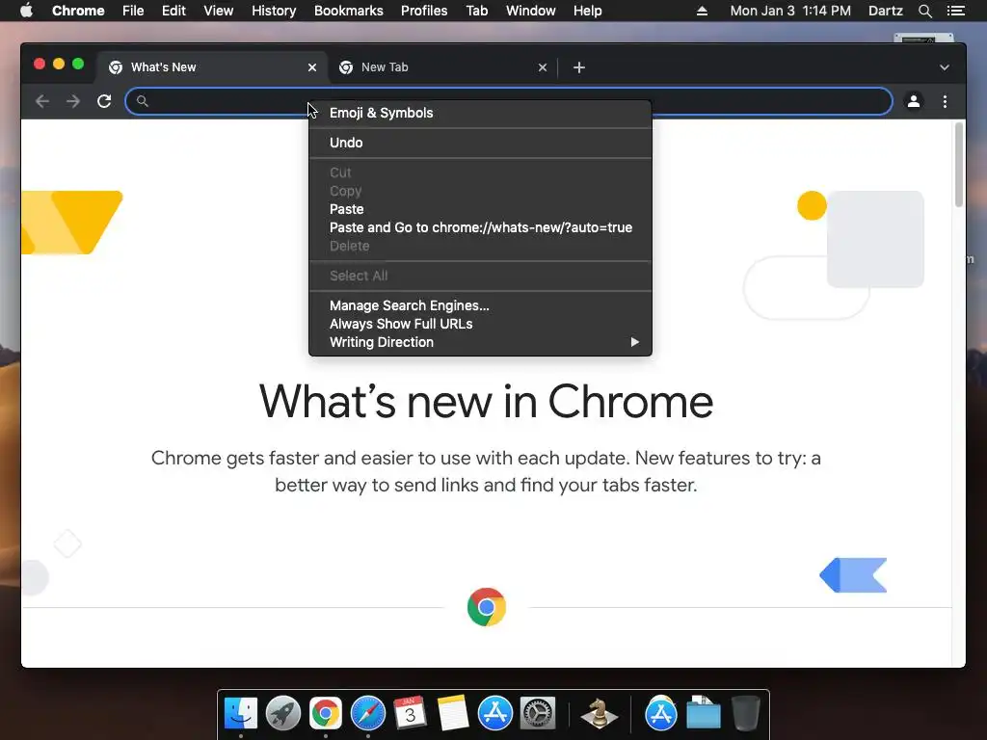The width and height of the screenshot is (987, 740).
Task: Open Chrome's three-dot menu
Action: [945, 101]
